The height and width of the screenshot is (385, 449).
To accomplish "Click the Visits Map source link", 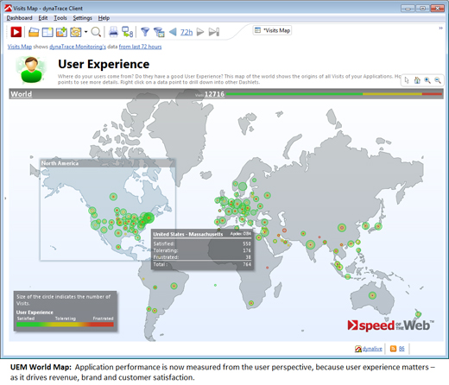I will pyautogui.click(x=20, y=47).
